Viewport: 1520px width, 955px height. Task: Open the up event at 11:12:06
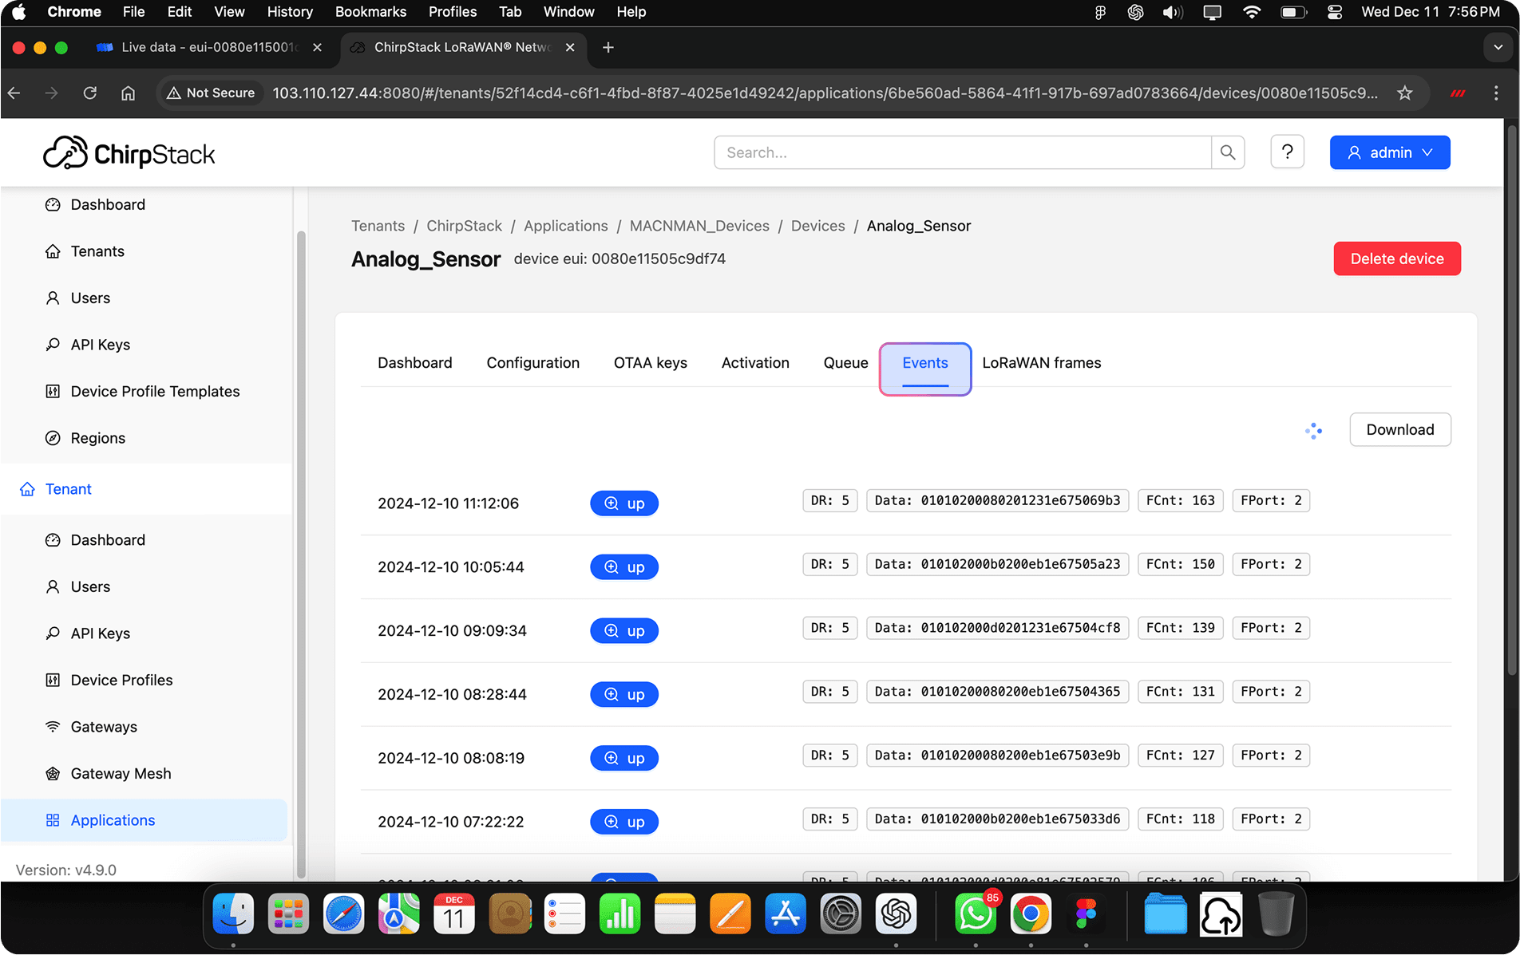click(x=623, y=503)
